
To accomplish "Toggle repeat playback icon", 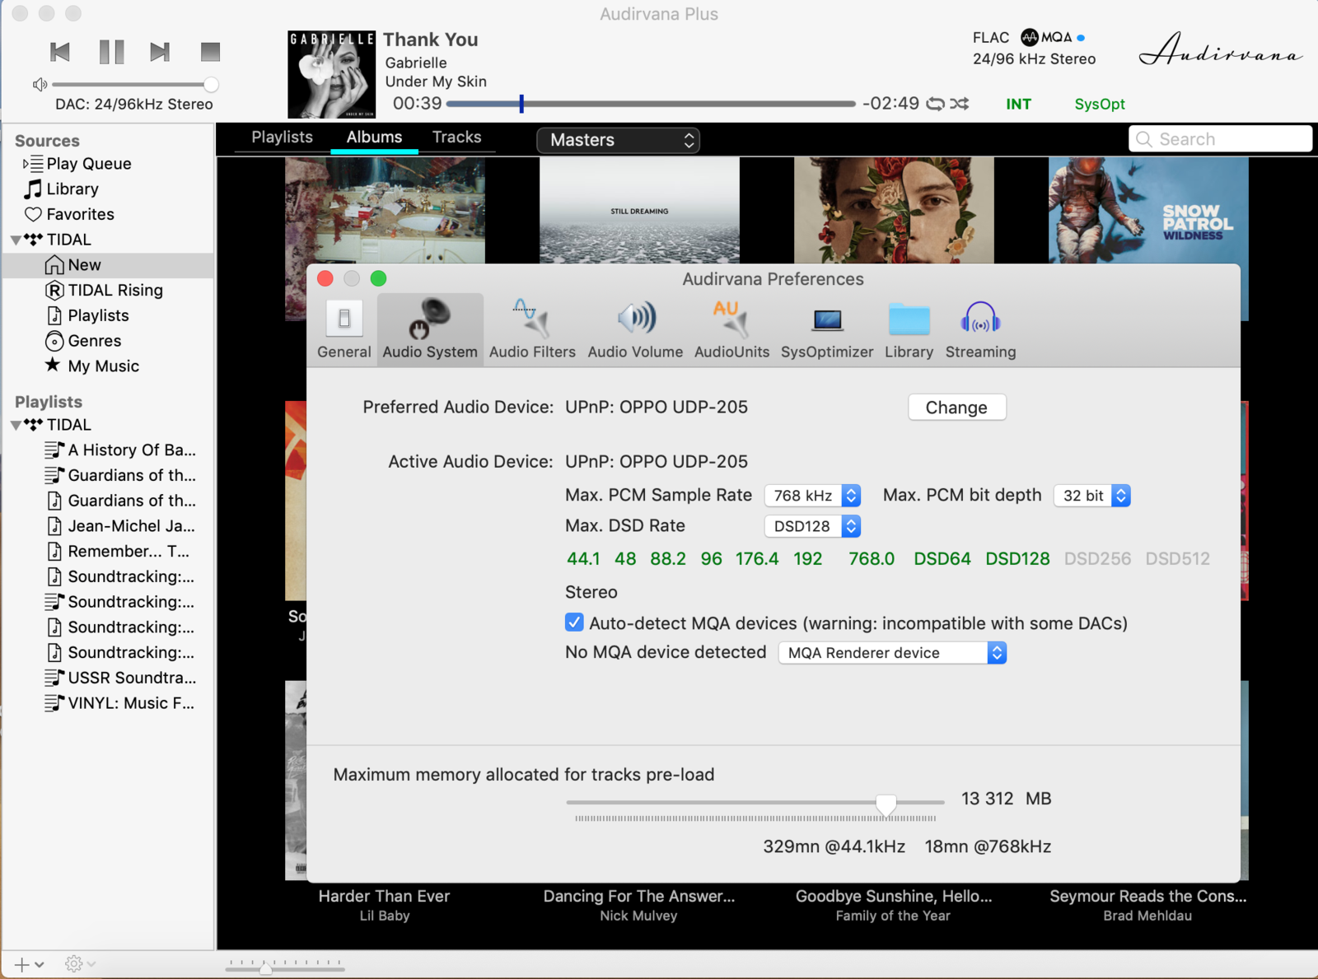I will point(936,104).
